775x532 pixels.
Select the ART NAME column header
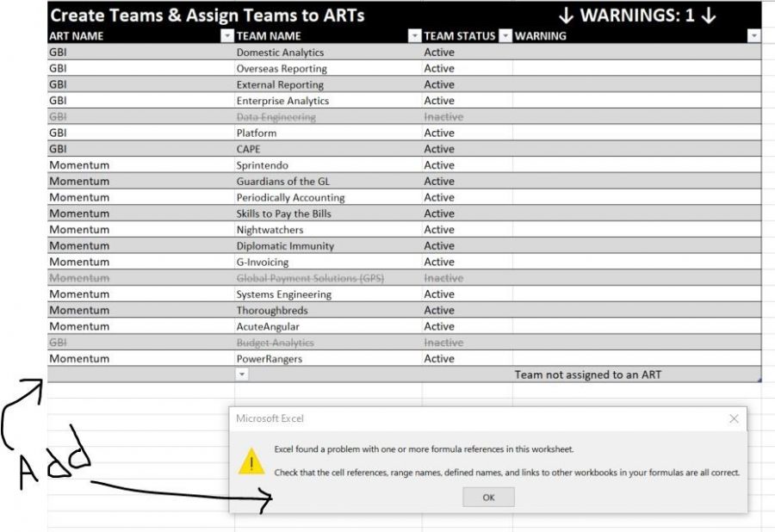(x=76, y=36)
